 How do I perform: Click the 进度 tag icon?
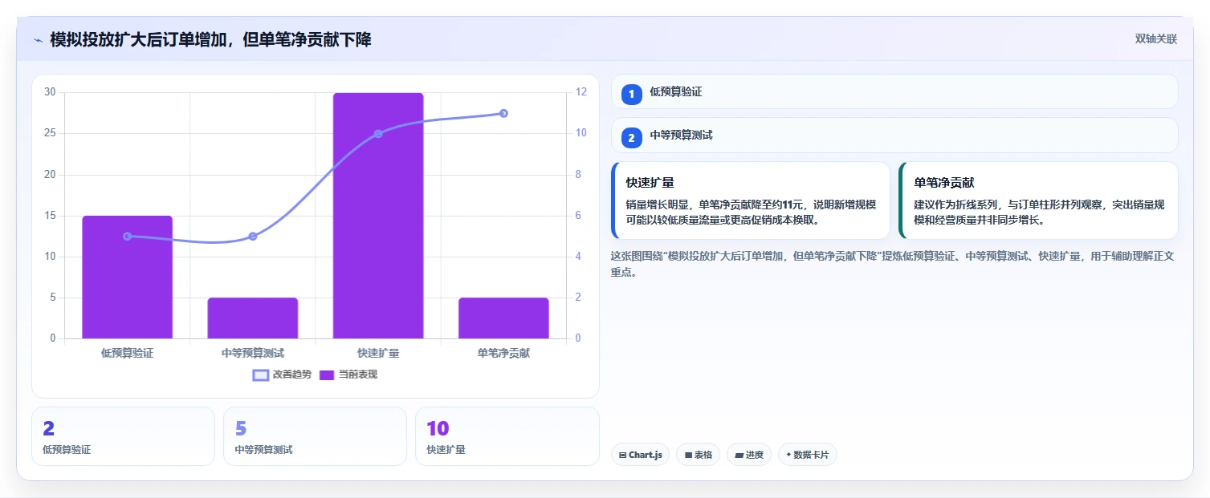[739, 455]
